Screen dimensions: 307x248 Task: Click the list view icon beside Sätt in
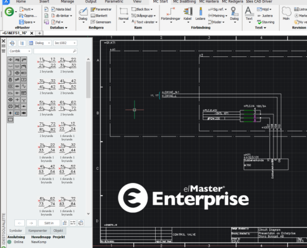point(65,223)
